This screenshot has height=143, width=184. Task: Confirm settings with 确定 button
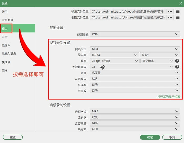150,137
